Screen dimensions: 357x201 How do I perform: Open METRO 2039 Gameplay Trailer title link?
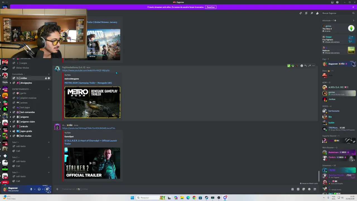[88, 83]
